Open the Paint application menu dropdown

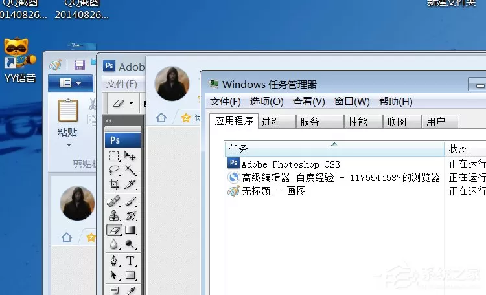pyautogui.click(x=71, y=83)
